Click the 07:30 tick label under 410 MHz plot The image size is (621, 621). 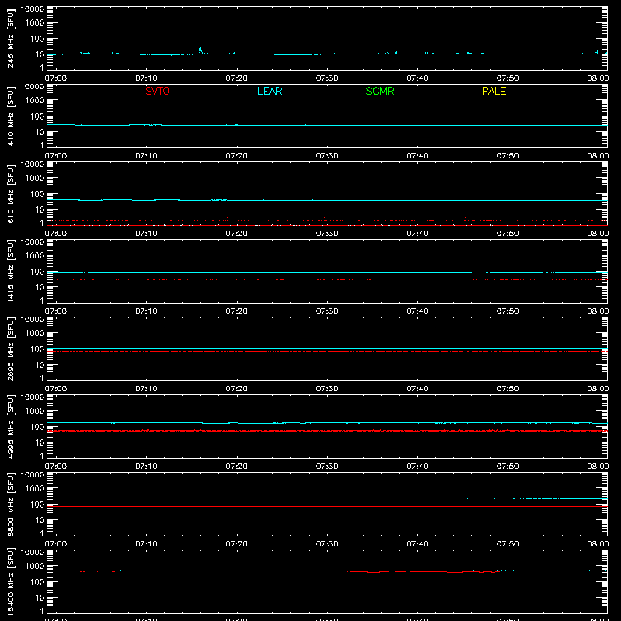click(327, 156)
